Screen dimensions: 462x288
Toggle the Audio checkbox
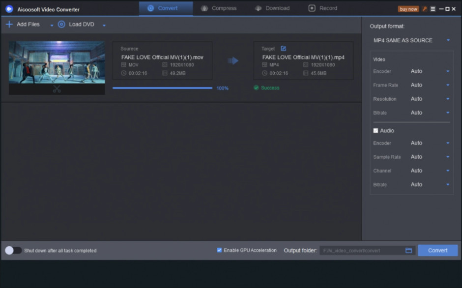tap(375, 131)
